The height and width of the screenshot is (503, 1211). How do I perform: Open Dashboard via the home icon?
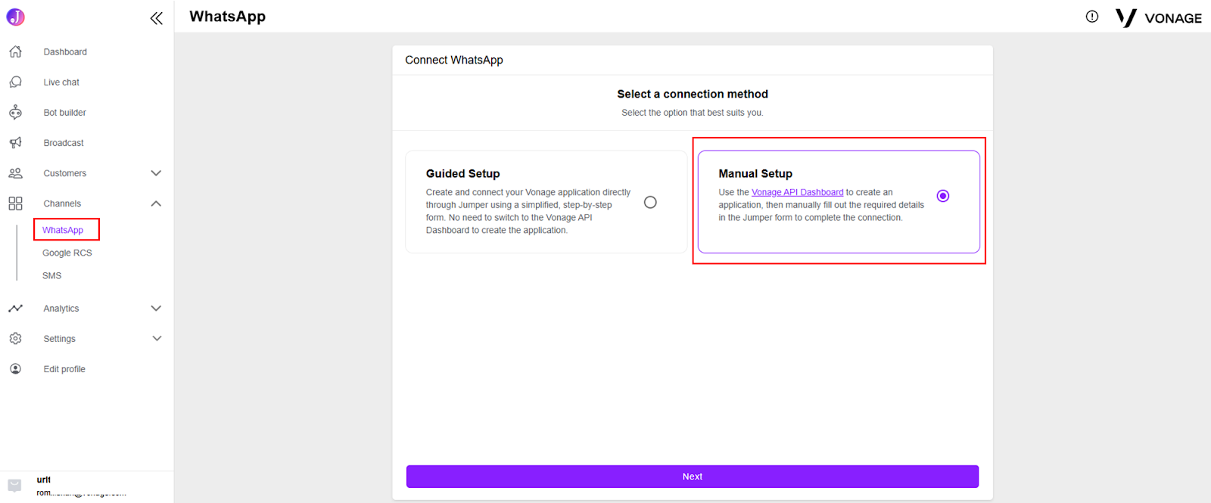coord(15,51)
